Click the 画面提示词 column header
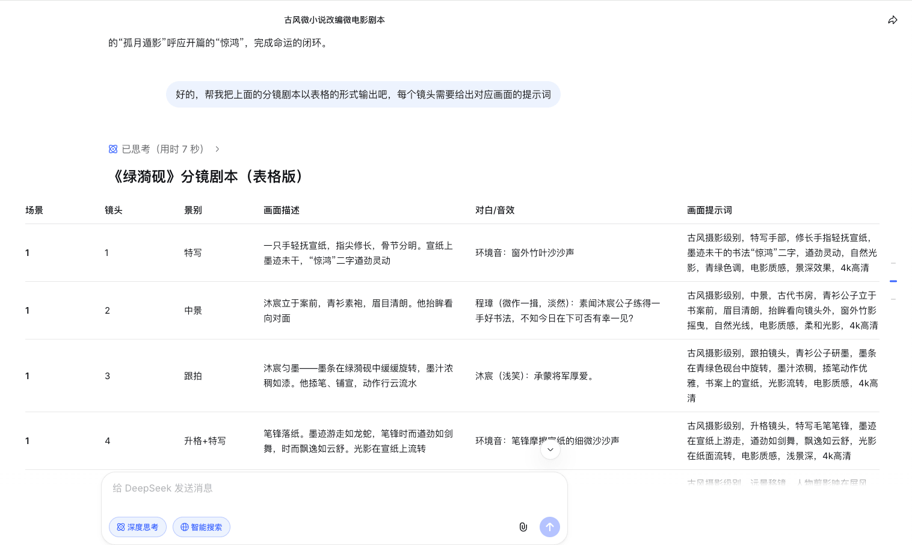The height and width of the screenshot is (545, 912). 709,210
